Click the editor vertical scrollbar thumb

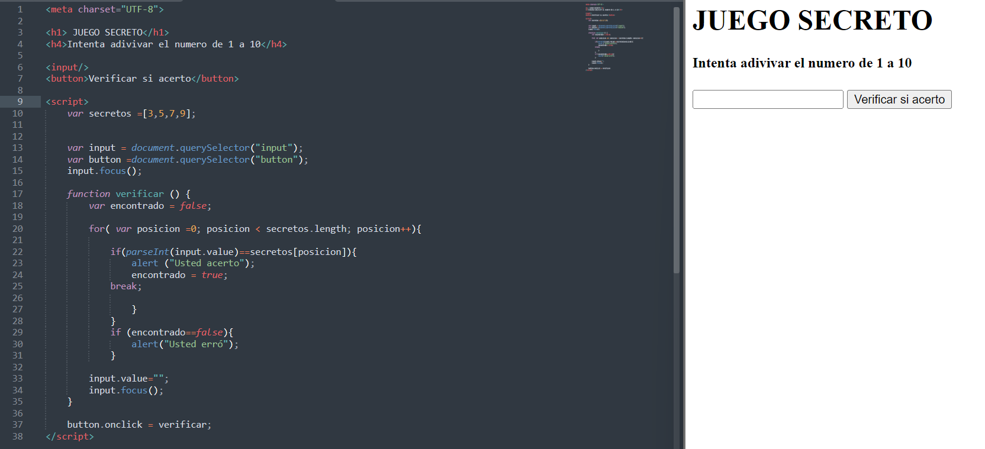point(677,140)
